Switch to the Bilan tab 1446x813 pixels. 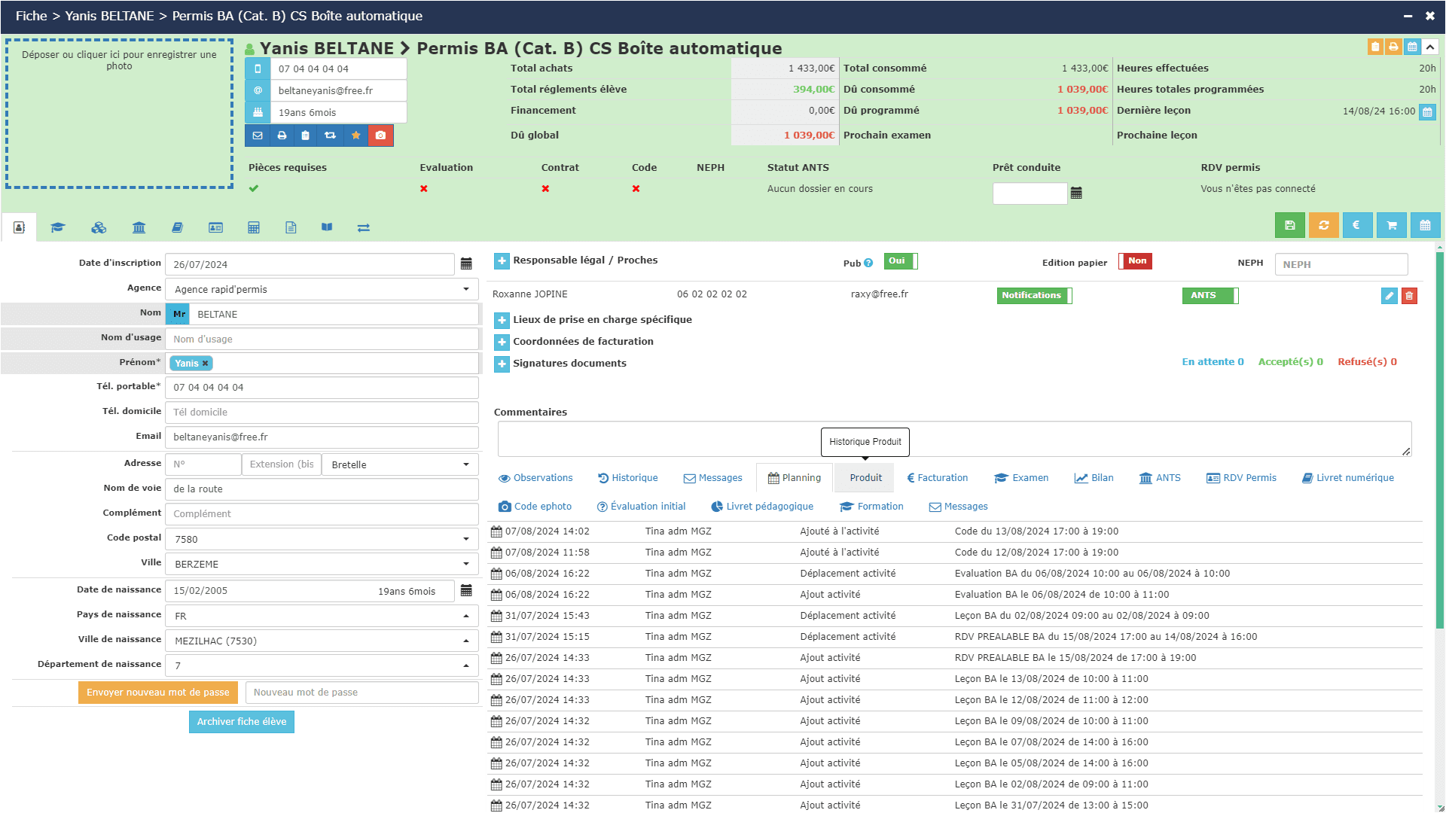pyautogui.click(x=1094, y=478)
